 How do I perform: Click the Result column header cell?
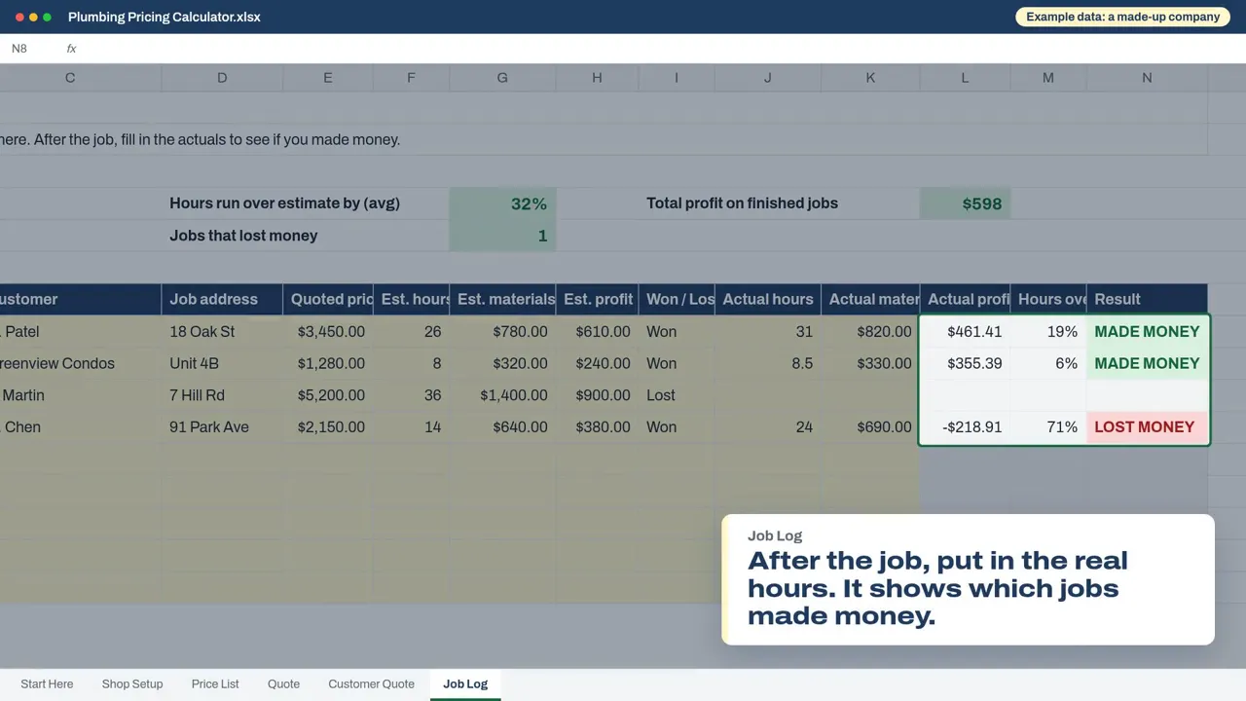coord(1147,299)
